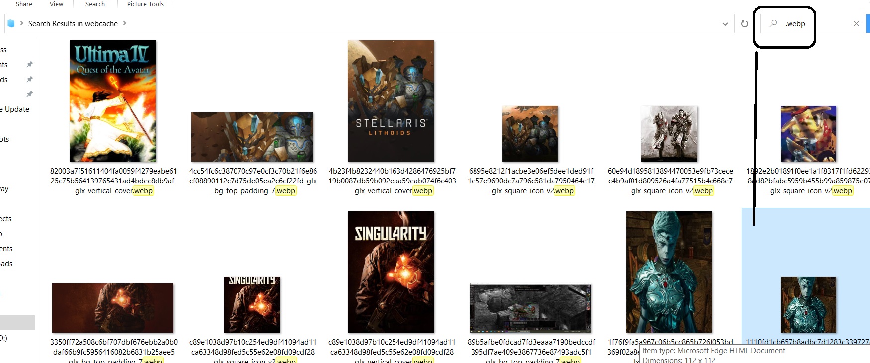870x363 pixels.
Task: Select the Singularity vertical cover thumbnail
Action: (391, 272)
